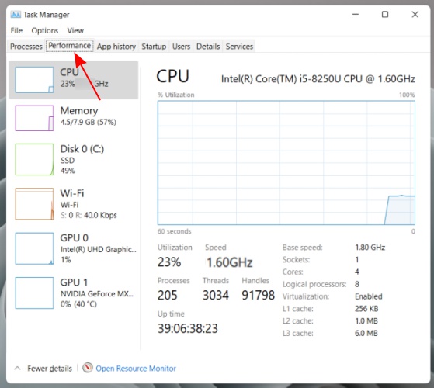This screenshot has height=388, width=434.
Task: Click the Memory mini graph thumbnail
Action: 34,118
